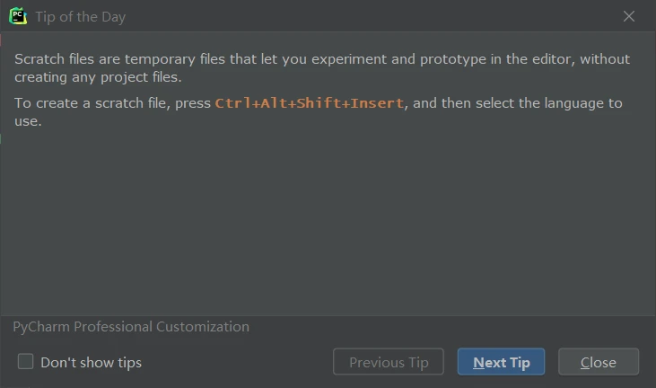Click the "To create a scratch file" text
The image size is (656, 388).
click(x=93, y=103)
